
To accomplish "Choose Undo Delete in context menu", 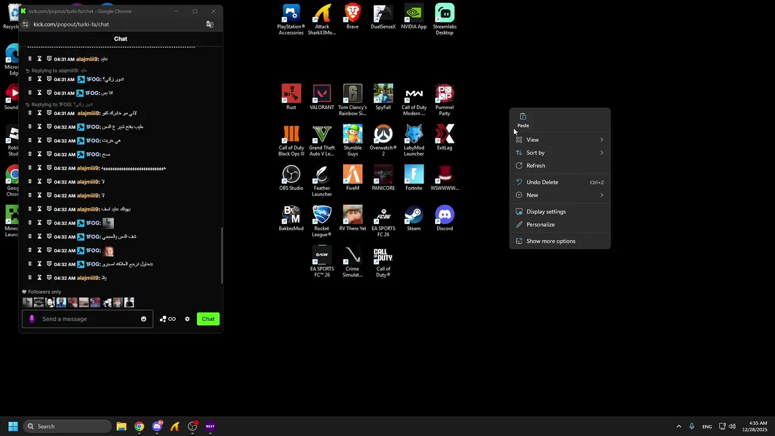I will click(x=560, y=182).
